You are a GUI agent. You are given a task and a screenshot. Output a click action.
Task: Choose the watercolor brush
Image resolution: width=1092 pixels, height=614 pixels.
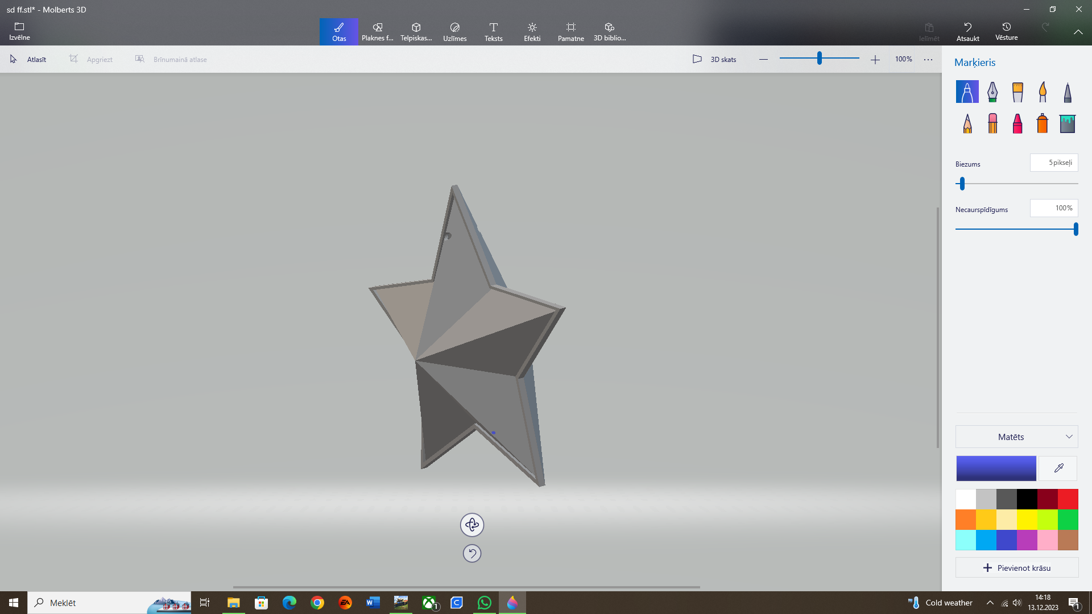tap(1043, 92)
